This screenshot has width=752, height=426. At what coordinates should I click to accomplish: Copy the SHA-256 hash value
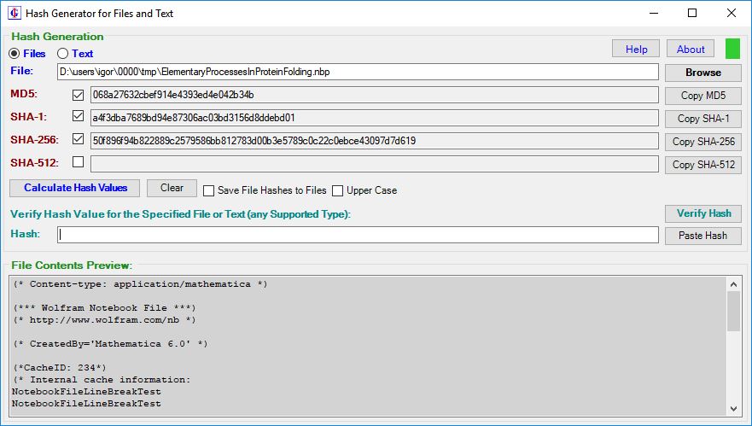pyautogui.click(x=702, y=142)
